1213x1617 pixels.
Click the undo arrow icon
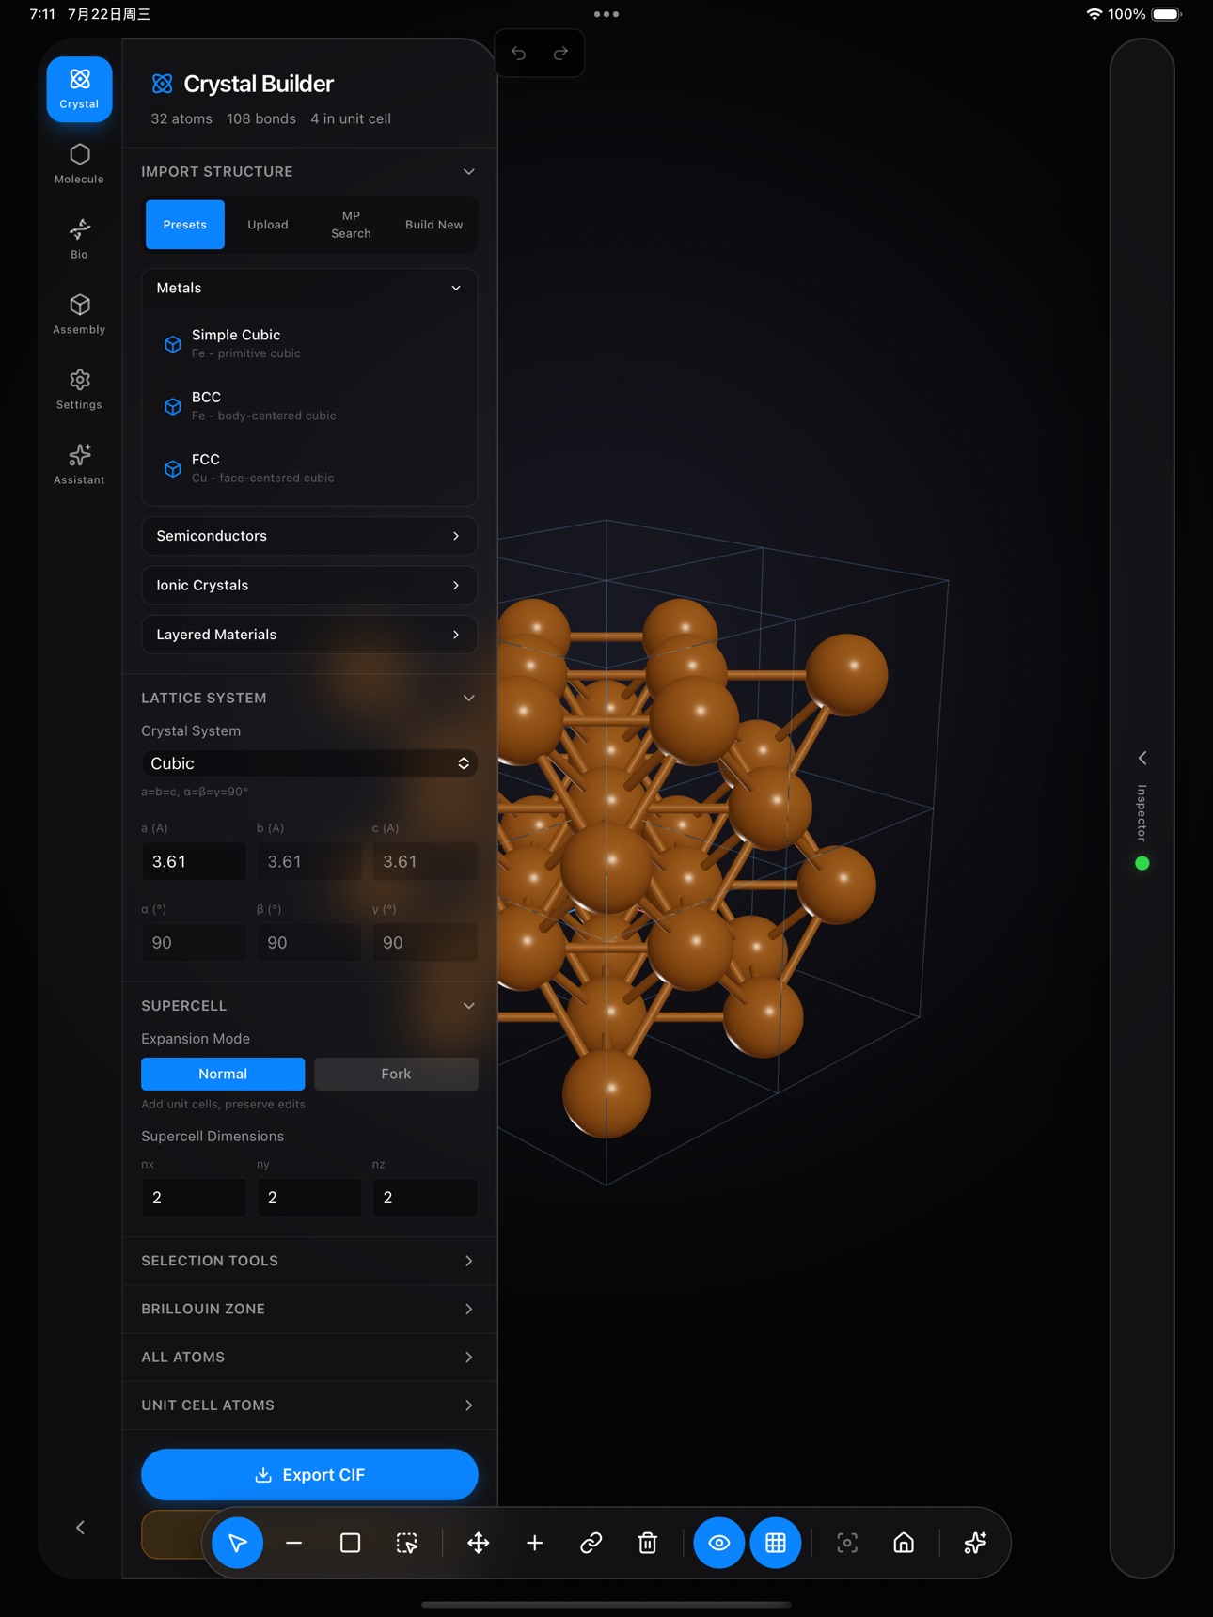pyautogui.click(x=518, y=53)
